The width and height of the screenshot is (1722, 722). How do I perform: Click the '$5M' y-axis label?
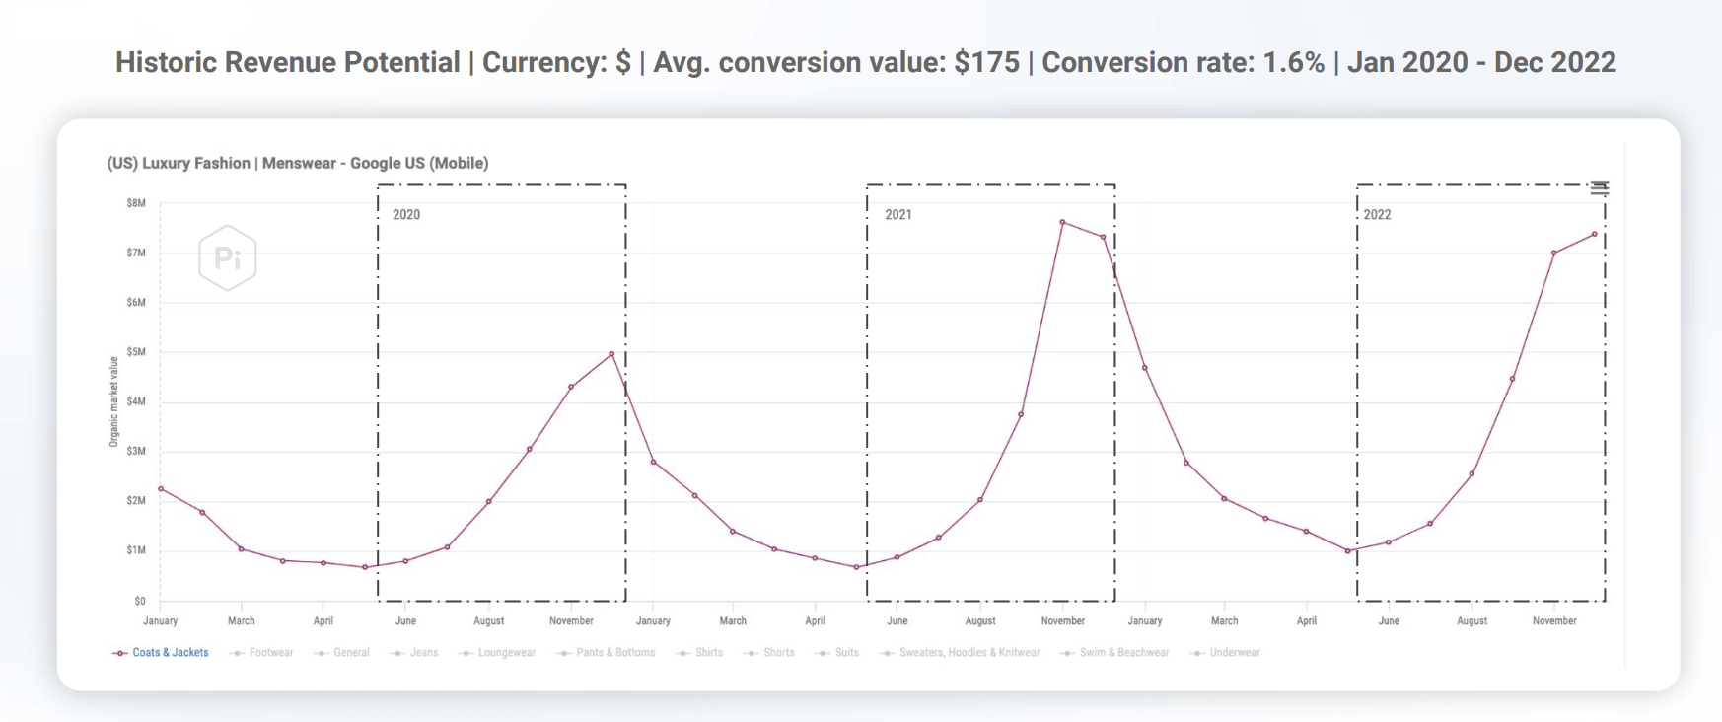tap(136, 352)
